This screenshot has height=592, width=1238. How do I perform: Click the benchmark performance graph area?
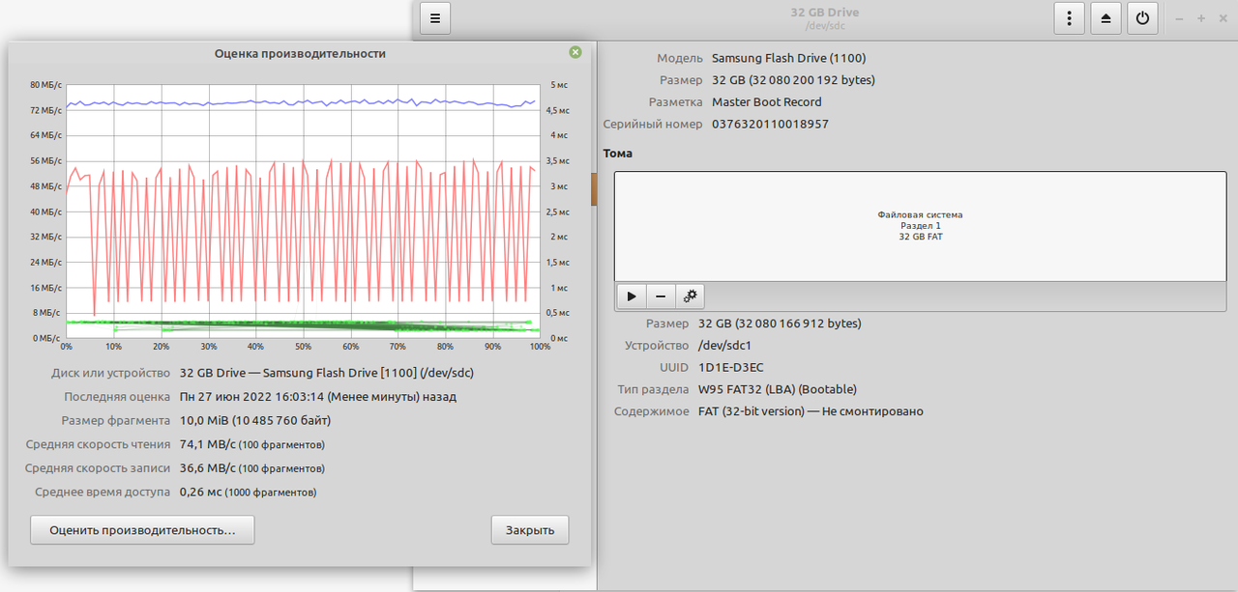point(303,211)
